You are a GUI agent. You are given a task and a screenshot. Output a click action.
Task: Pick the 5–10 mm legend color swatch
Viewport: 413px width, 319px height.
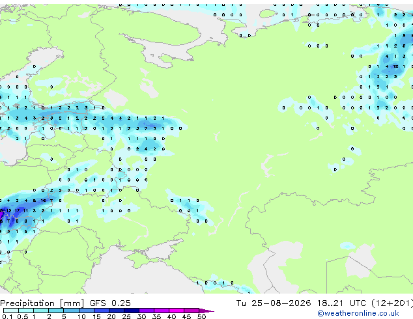(x=71, y=311)
